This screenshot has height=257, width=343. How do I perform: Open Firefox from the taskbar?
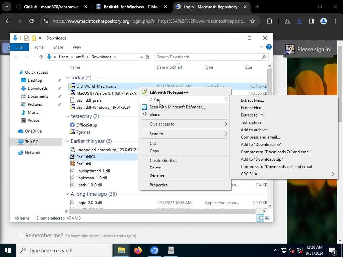click(x=138, y=250)
